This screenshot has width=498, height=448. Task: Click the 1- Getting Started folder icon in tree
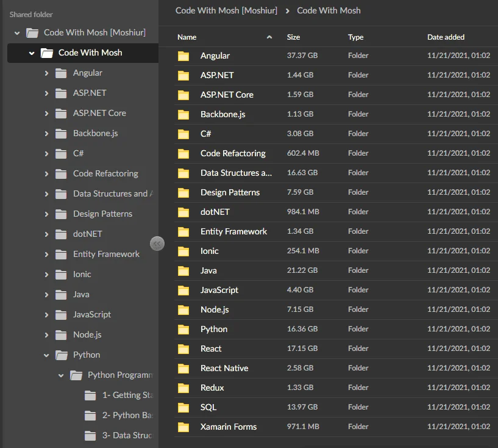pos(90,396)
